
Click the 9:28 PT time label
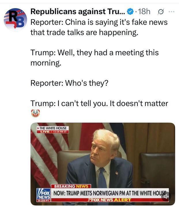tap(44, 201)
